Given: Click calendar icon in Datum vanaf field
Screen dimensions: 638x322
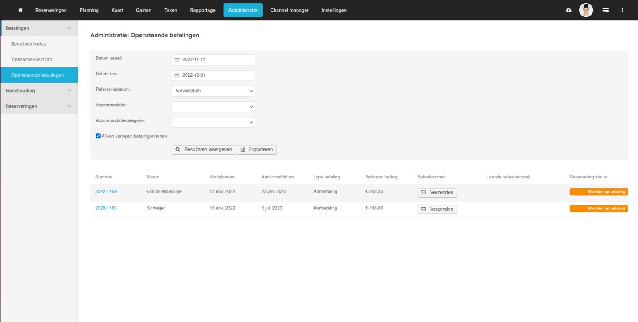Looking at the screenshot, I should [x=177, y=60].
